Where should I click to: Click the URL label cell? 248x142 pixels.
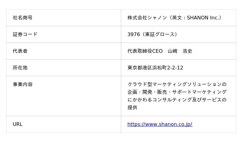(x=18, y=124)
